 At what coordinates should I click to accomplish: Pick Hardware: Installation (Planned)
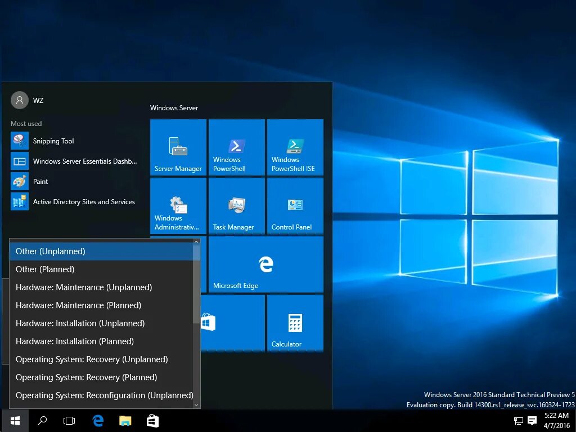101,341
